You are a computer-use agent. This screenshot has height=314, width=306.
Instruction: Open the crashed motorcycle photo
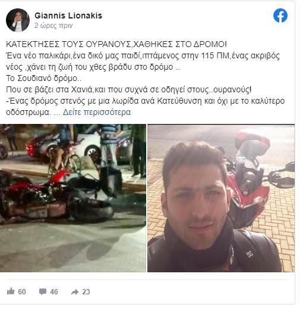[x=73, y=198]
